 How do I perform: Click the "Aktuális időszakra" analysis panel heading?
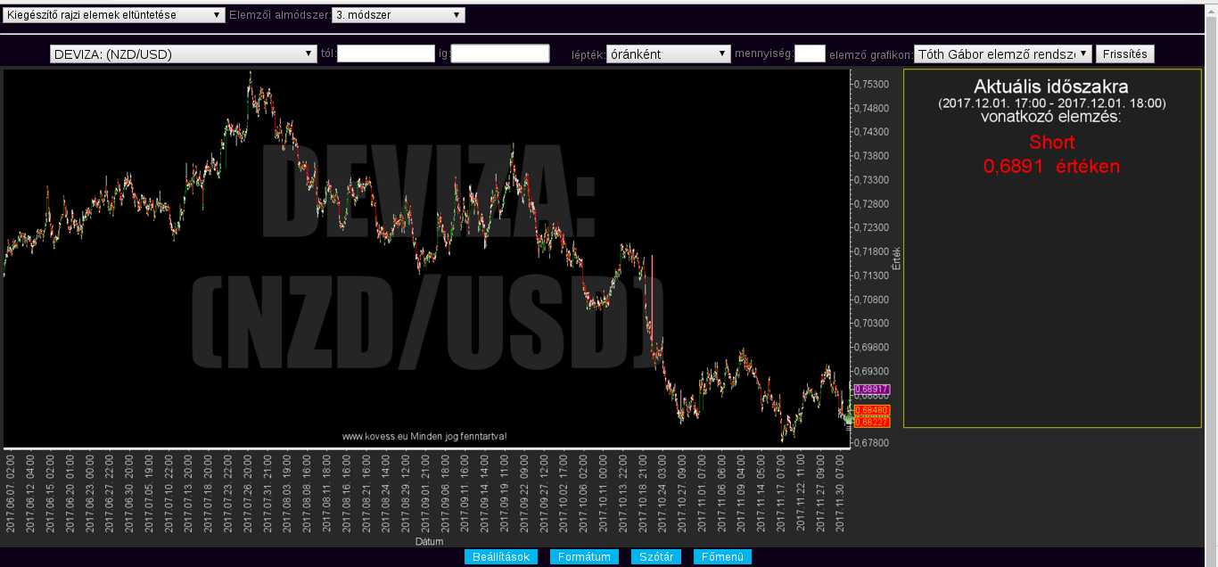tap(1051, 87)
